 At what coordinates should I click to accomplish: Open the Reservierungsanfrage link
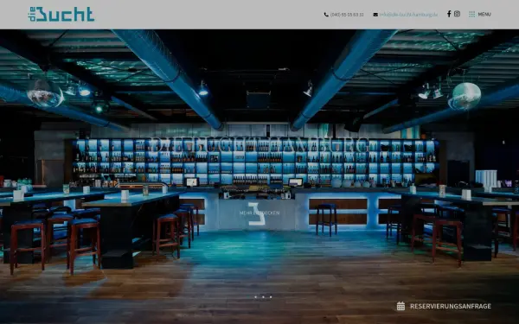pos(450,306)
